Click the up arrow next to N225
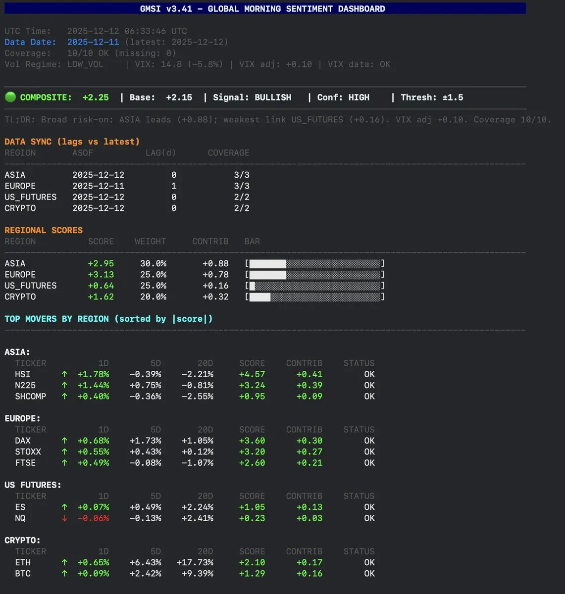 pos(64,385)
